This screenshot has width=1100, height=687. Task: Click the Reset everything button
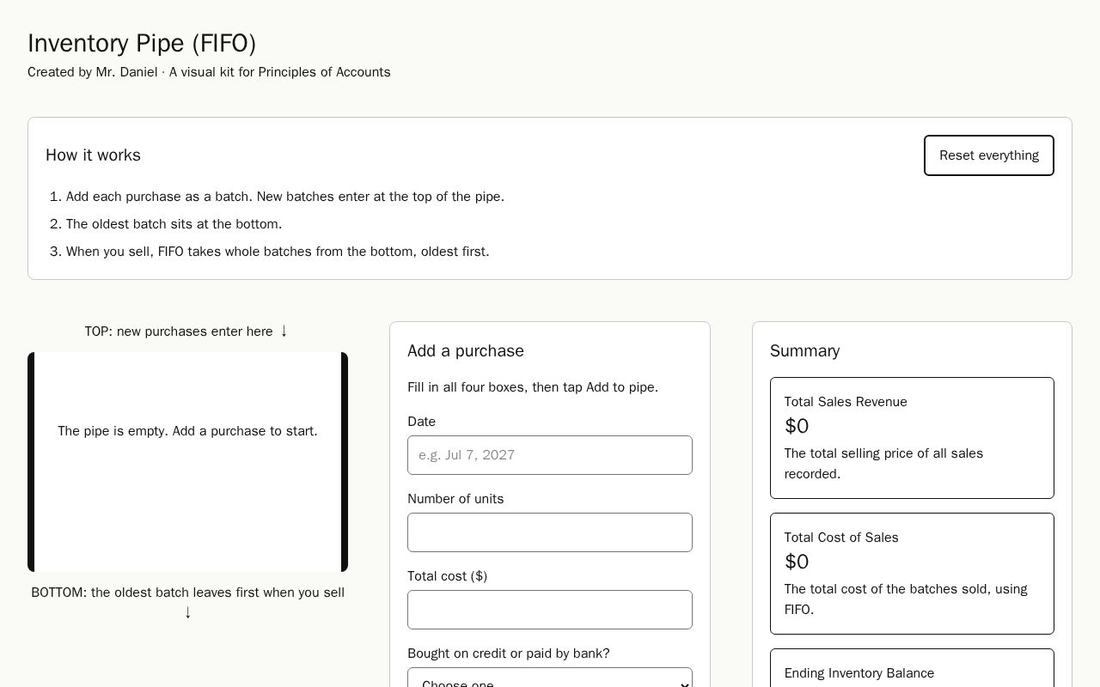pyautogui.click(x=988, y=155)
